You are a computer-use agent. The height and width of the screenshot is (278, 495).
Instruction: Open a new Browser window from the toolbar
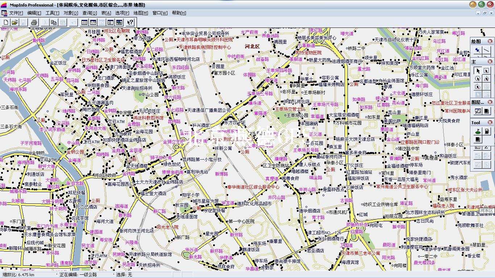(x=84, y=22)
